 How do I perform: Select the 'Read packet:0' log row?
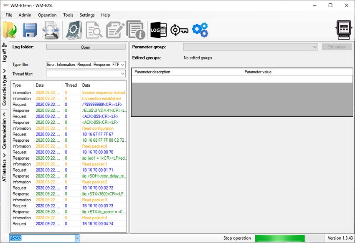(68, 146)
